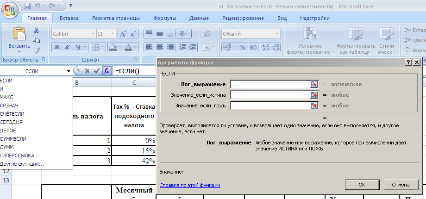
Task: Decrease font size with the small A
Action: (x=132, y=34)
